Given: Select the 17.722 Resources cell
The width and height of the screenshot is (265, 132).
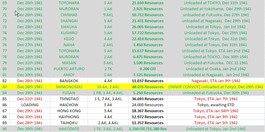Looking at the screenshot, I should point(148,33).
